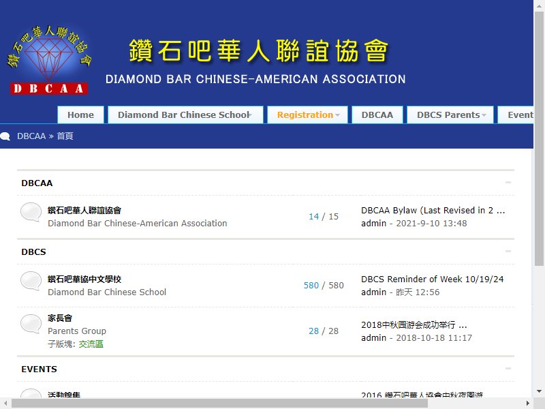The width and height of the screenshot is (545, 409).
Task: Open the Event menu tab
Action: 516,115
